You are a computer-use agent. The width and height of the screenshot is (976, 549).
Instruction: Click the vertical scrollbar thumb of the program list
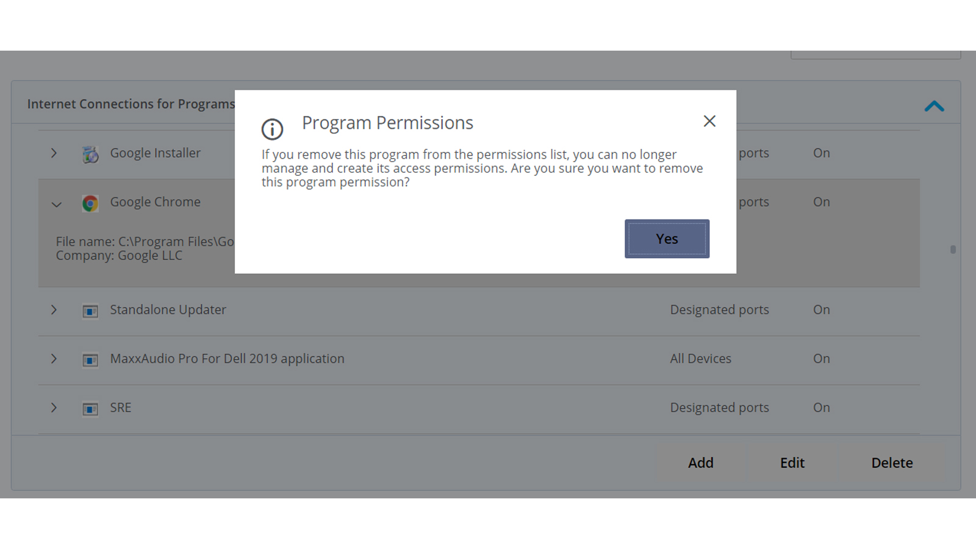[x=953, y=249]
